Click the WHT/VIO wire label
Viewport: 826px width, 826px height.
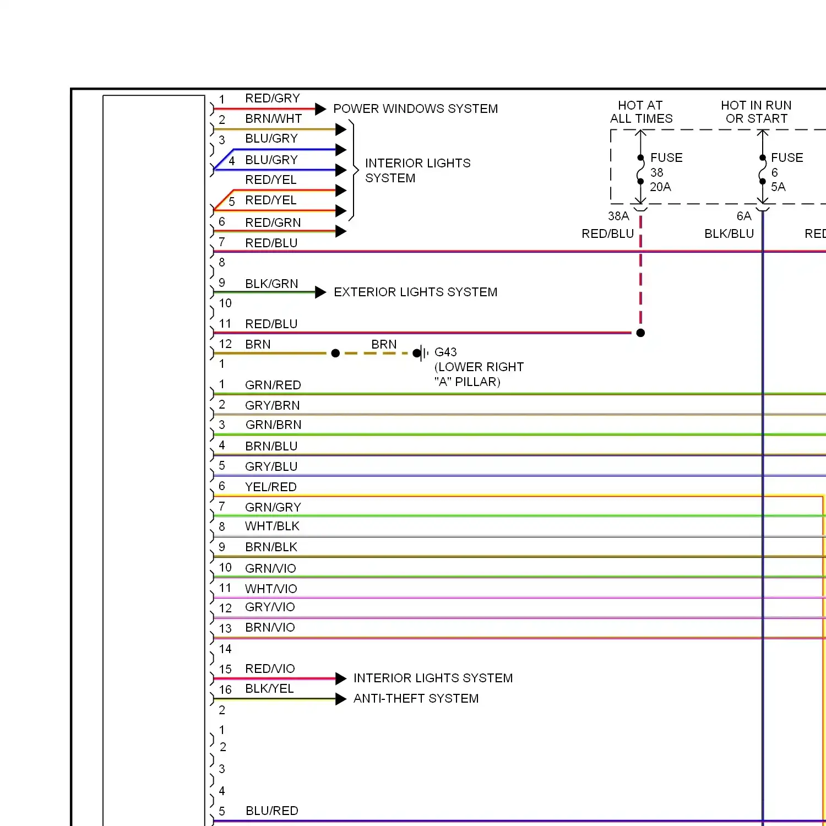(x=271, y=589)
